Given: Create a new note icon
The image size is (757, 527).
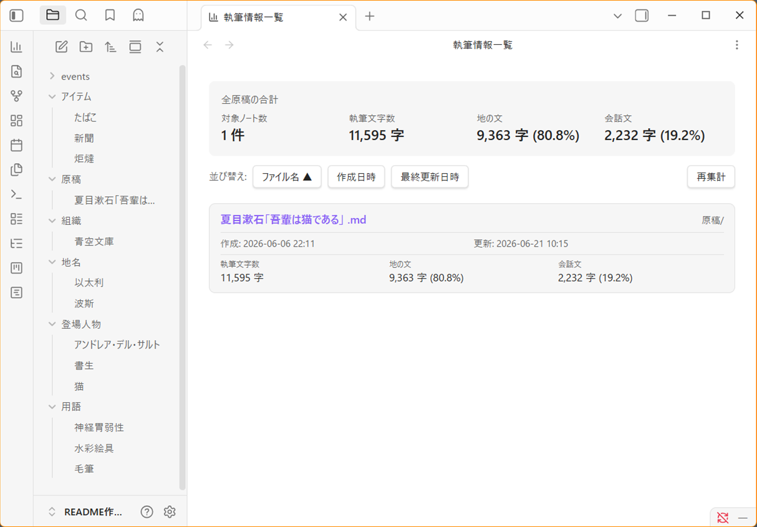Looking at the screenshot, I should (x=61, y=47).
